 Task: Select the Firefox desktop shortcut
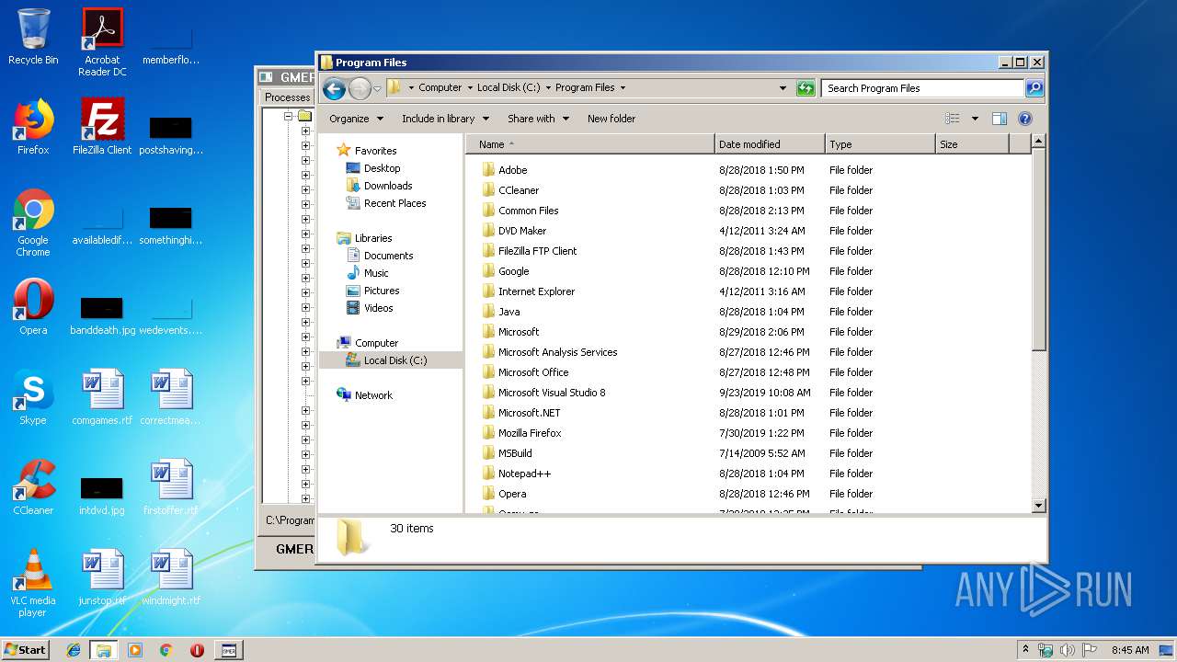(33, 127)
